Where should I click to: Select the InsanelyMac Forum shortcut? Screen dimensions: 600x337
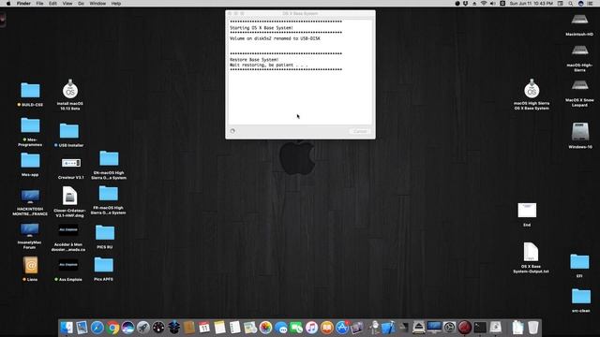(30, 230)
